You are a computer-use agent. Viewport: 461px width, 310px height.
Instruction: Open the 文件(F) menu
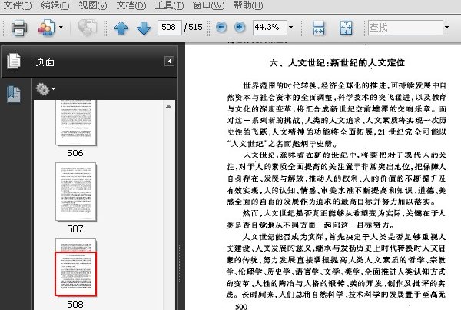pyautogui.click(x=18, y=5)
